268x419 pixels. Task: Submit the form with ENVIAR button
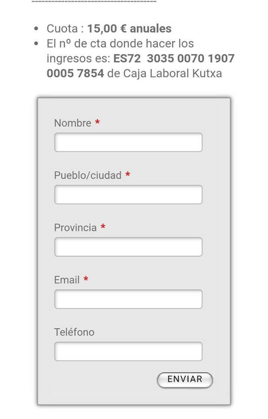pos(185,380)
